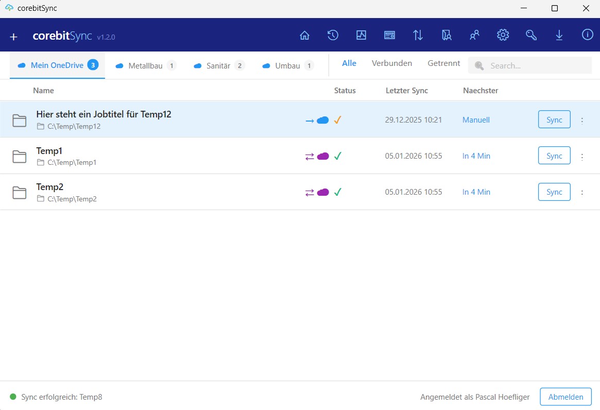This screenshot has width=600, height=410.
Task: Filter by Getrennt status
Action: (443, 63)
